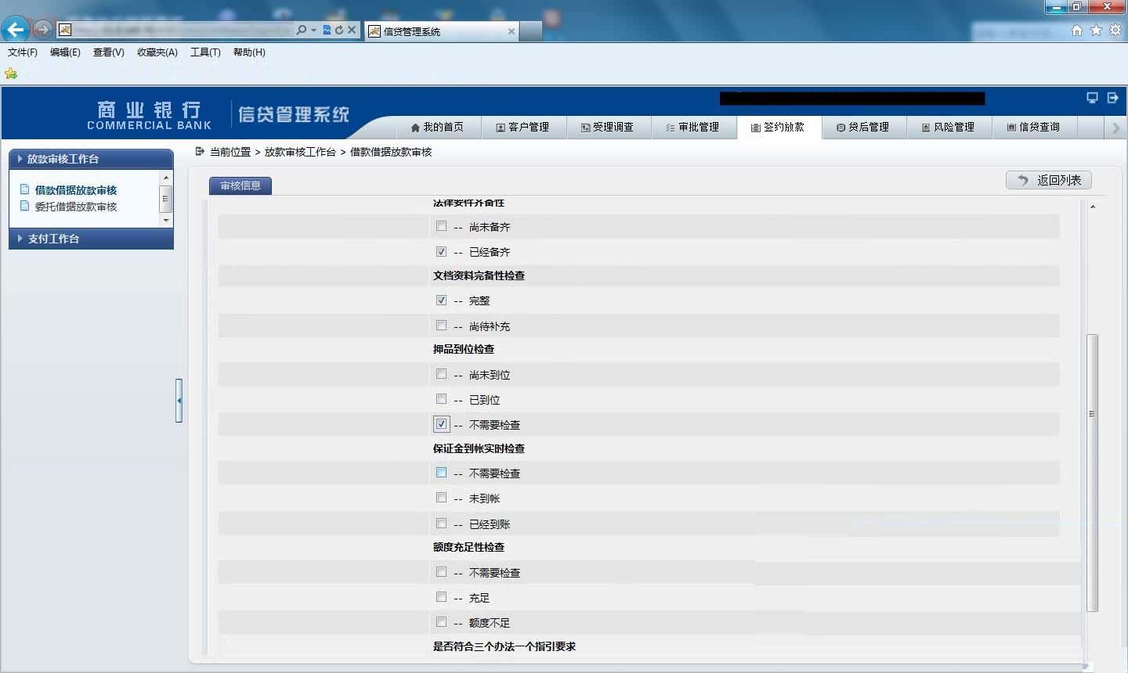Open the browser tools gear icon
Screen dimensions: 1128x673
[x=1115, y=30]
